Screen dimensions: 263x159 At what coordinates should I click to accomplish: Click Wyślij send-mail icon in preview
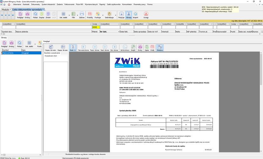click(x=152, y=47)
